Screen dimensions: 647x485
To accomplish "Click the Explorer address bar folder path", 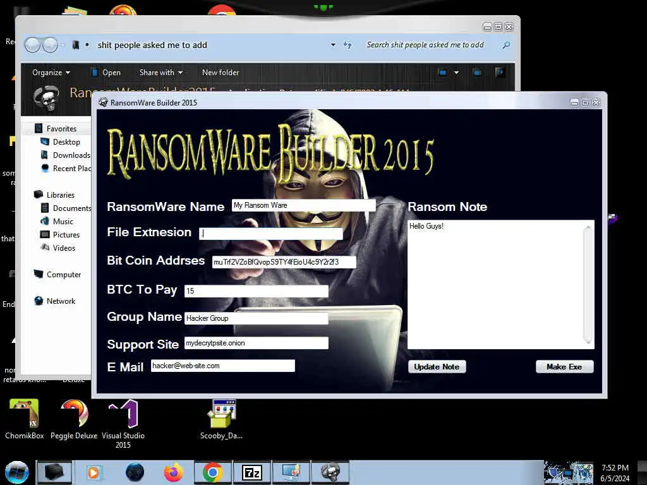I will 152,45.
